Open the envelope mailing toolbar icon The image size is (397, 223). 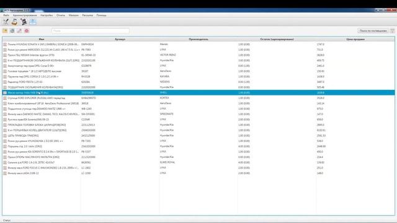pos(33,22)
